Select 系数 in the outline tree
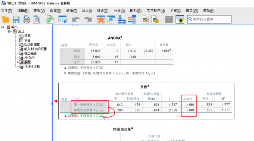The width and height of the screenshot is (254, 141). [27, 62]
